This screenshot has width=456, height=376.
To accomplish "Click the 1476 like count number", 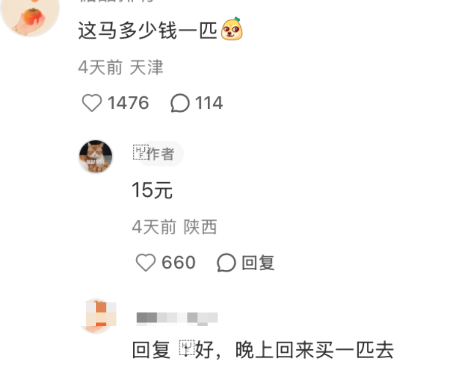I will [x=128, y=103].
